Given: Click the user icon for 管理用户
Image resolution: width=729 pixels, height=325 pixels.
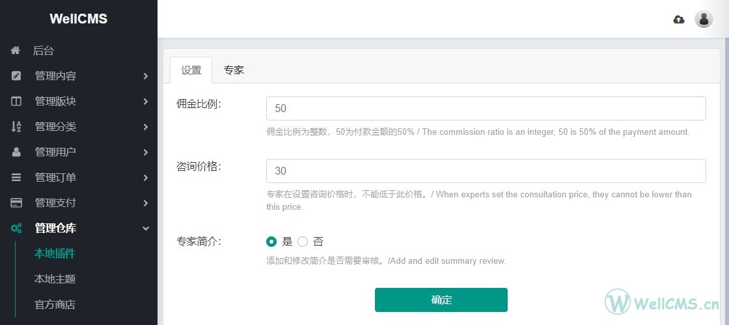Looking at the screenshot, I should coord(16,152).
